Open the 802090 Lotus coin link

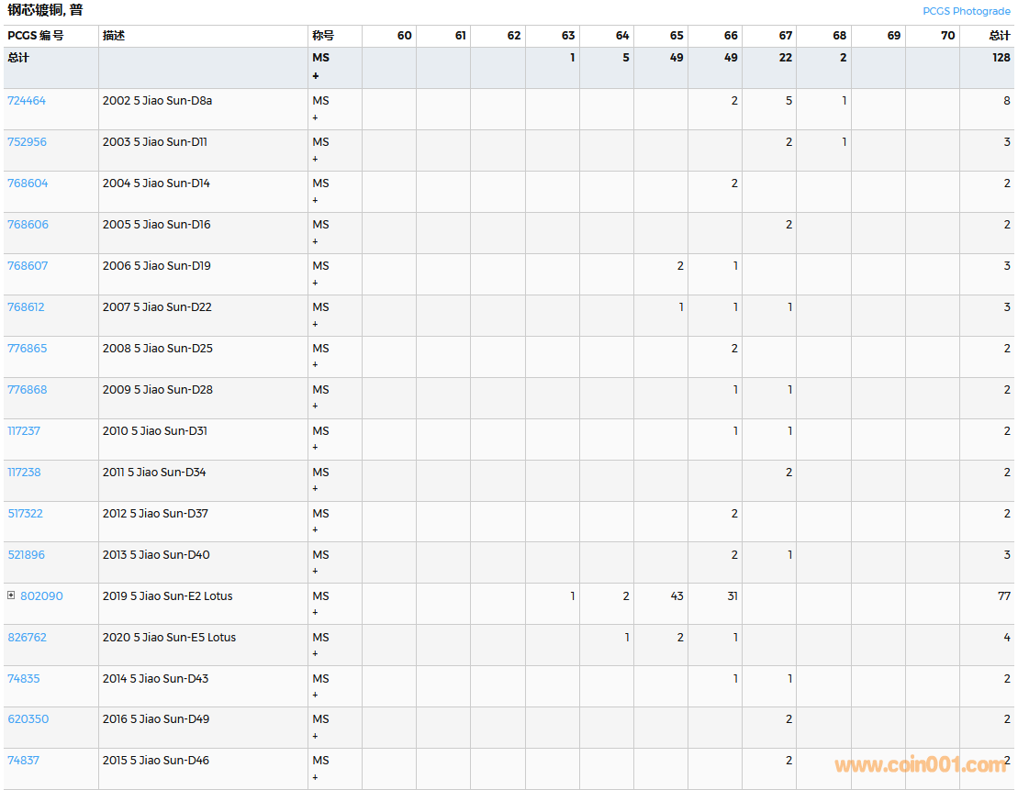pos(41,596)
